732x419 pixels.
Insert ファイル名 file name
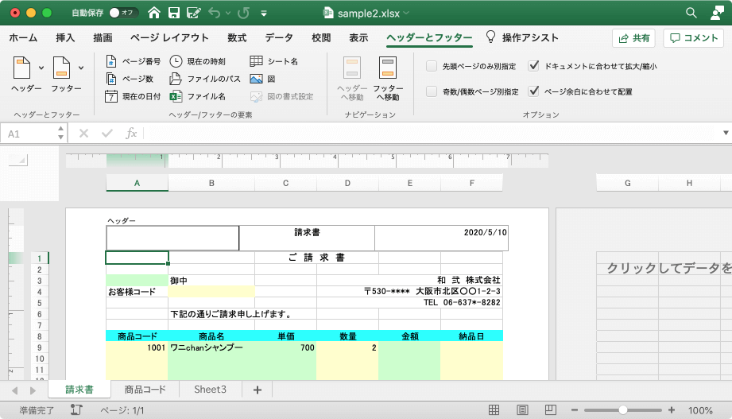(197, 97)
